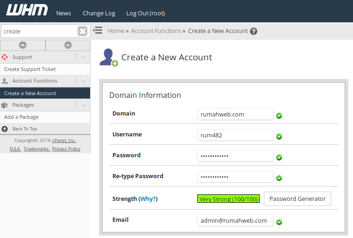
Task: Click the green check next to Email
Action: pyautogui.click(x=279, y=222)
